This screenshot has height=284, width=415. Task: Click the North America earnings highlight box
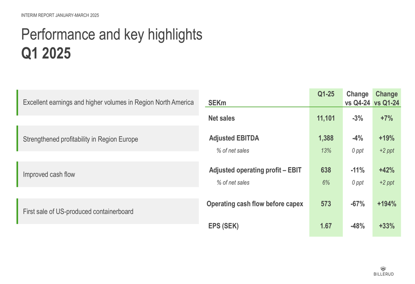tap(108, 102)
